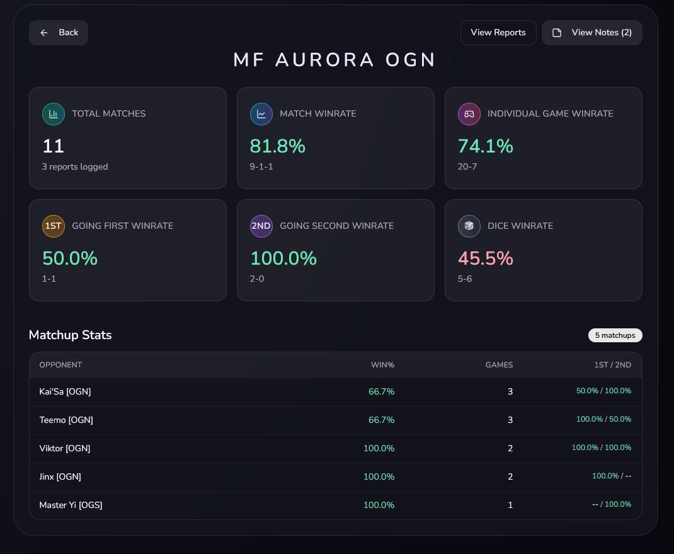Click the MF AURORA OGN page title
This screenshot has height=554, width=674.
coord(334,59)
